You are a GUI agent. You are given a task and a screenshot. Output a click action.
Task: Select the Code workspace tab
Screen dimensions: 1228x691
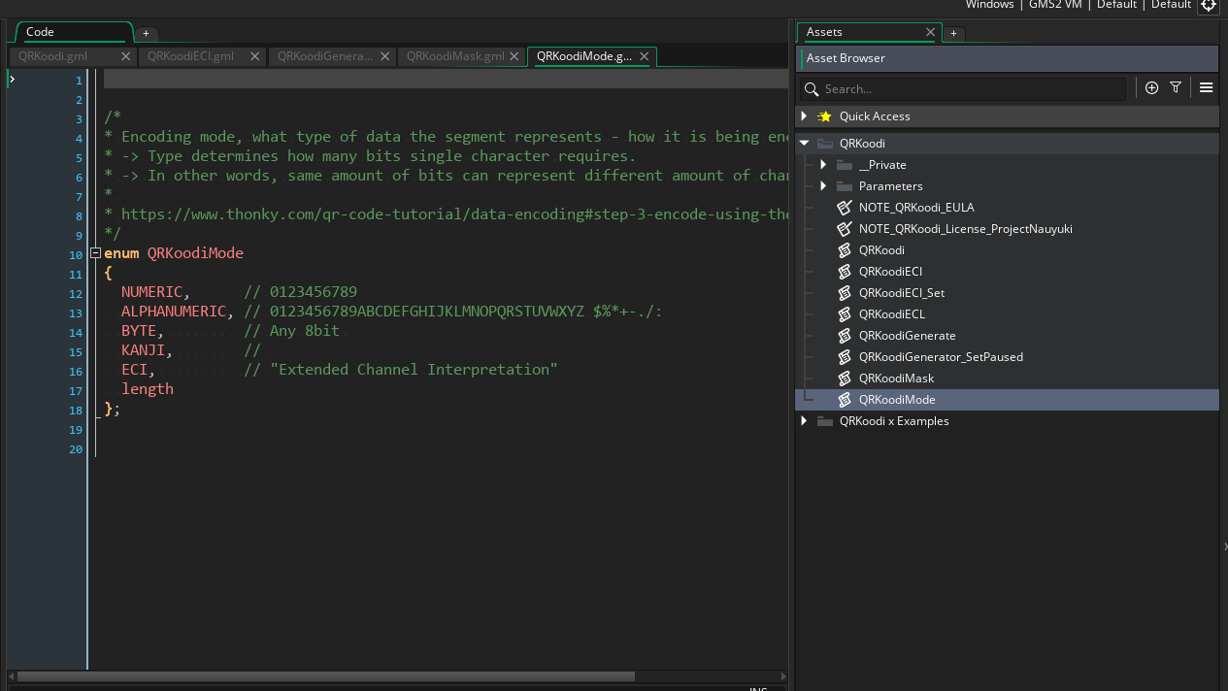point(74,32)
